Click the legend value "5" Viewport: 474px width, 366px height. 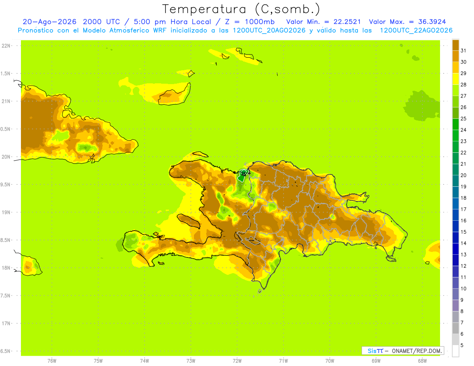pyautogui.click(x=462, y=345)
